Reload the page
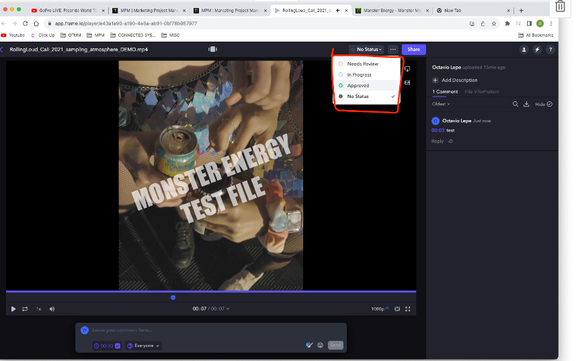 click(x=25, y=23)
